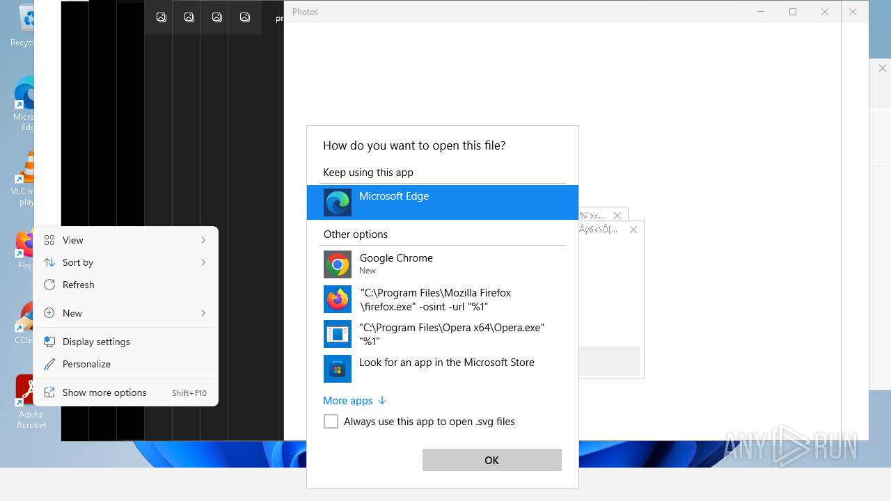Click the Display settings monitor icon
This screenshot has height=501, width=891.
click(x=49, y=342)
